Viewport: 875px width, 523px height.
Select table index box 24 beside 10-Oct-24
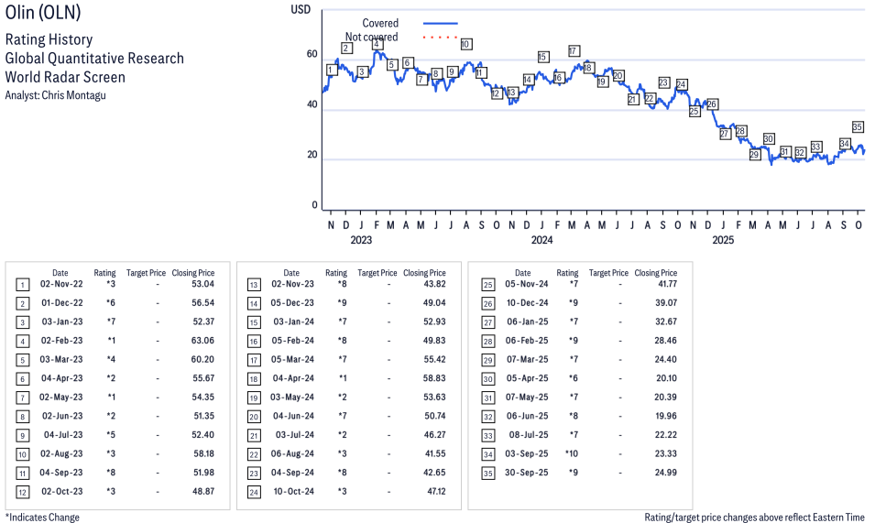pyautogui.click(x=254, y=492)
